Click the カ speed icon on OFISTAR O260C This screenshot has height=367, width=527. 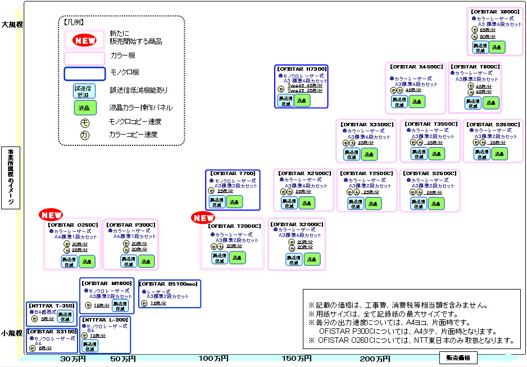(66, 250)
